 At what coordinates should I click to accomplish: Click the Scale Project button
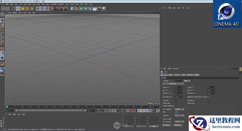click(x=173, y=84)
